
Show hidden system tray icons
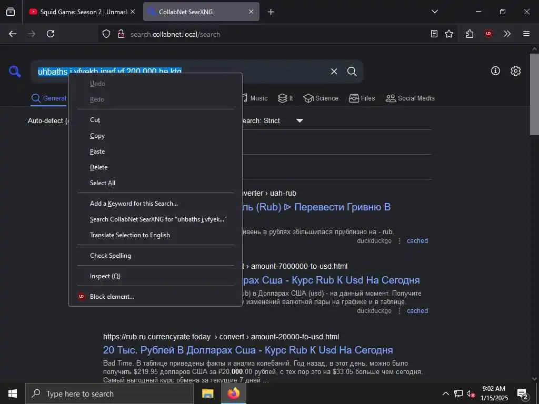pos(445,393)
